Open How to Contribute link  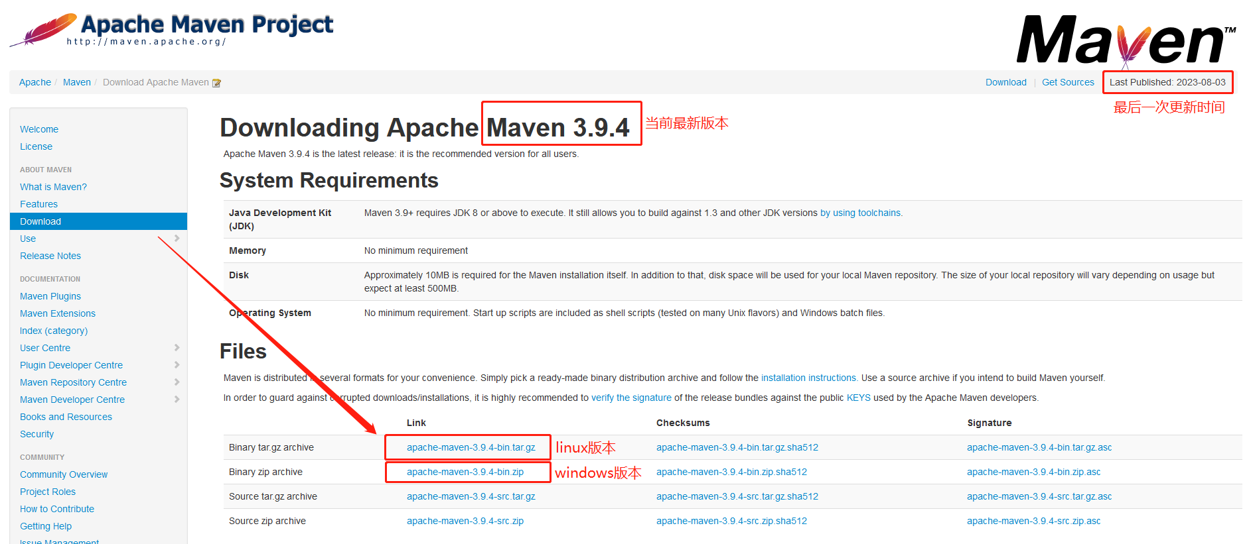[57, 509]
